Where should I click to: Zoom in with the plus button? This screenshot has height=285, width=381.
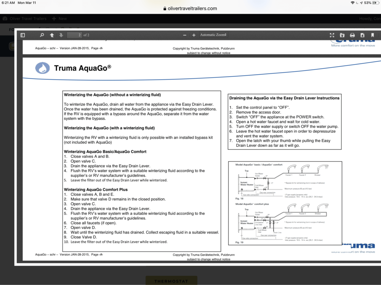click(194, 35)
